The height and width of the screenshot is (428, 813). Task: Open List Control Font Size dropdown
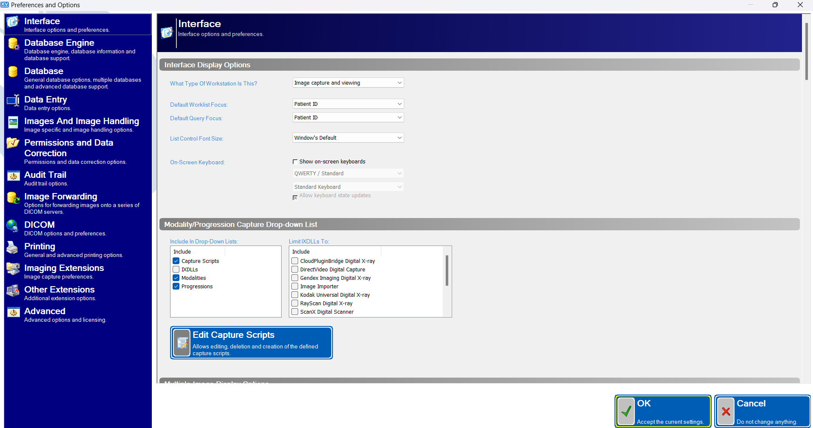coord(348,138)
